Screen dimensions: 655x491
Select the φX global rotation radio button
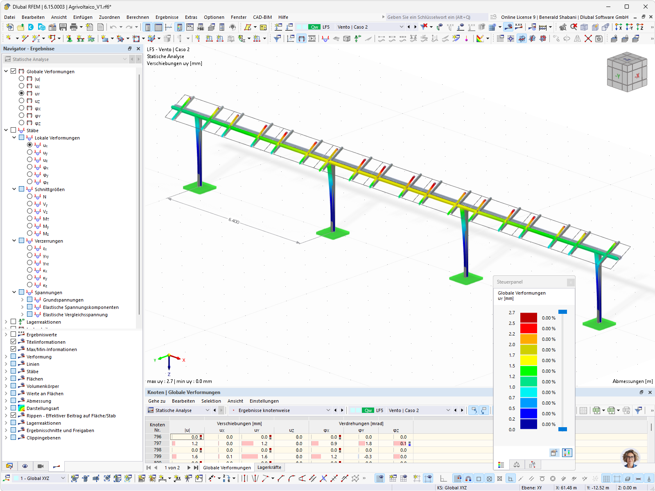pos(22,108)
